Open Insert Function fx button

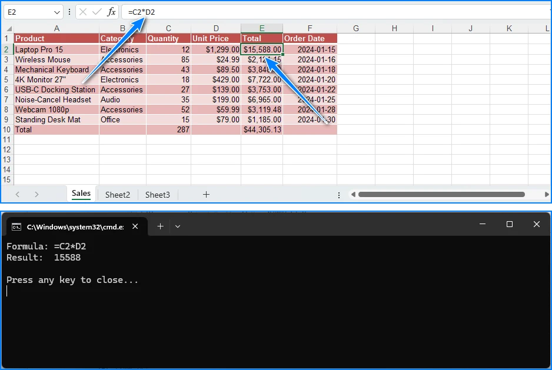(x=111, y=12)
